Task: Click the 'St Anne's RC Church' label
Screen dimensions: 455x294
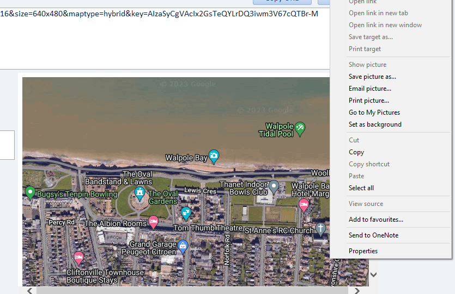Action: 279,230
